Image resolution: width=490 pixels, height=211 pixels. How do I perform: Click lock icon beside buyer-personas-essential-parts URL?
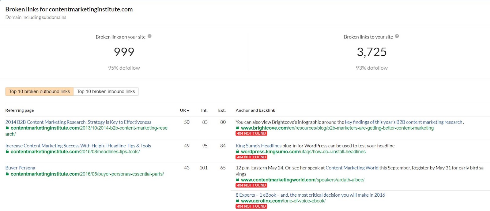pos(7,174)
